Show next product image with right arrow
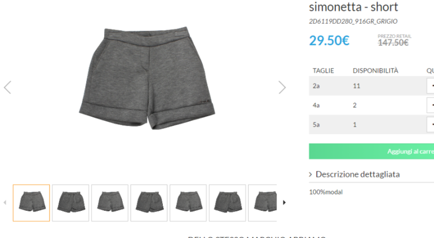Screen dimensions: 434x238 [x=282, y=87]
